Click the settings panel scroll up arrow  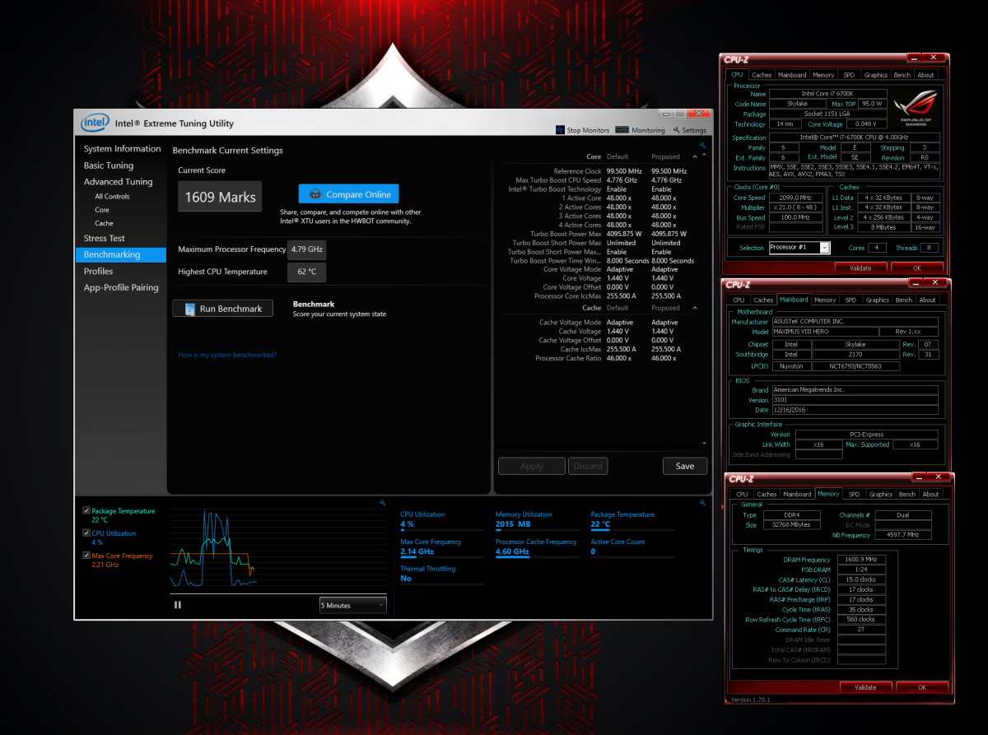click(704, 156)
